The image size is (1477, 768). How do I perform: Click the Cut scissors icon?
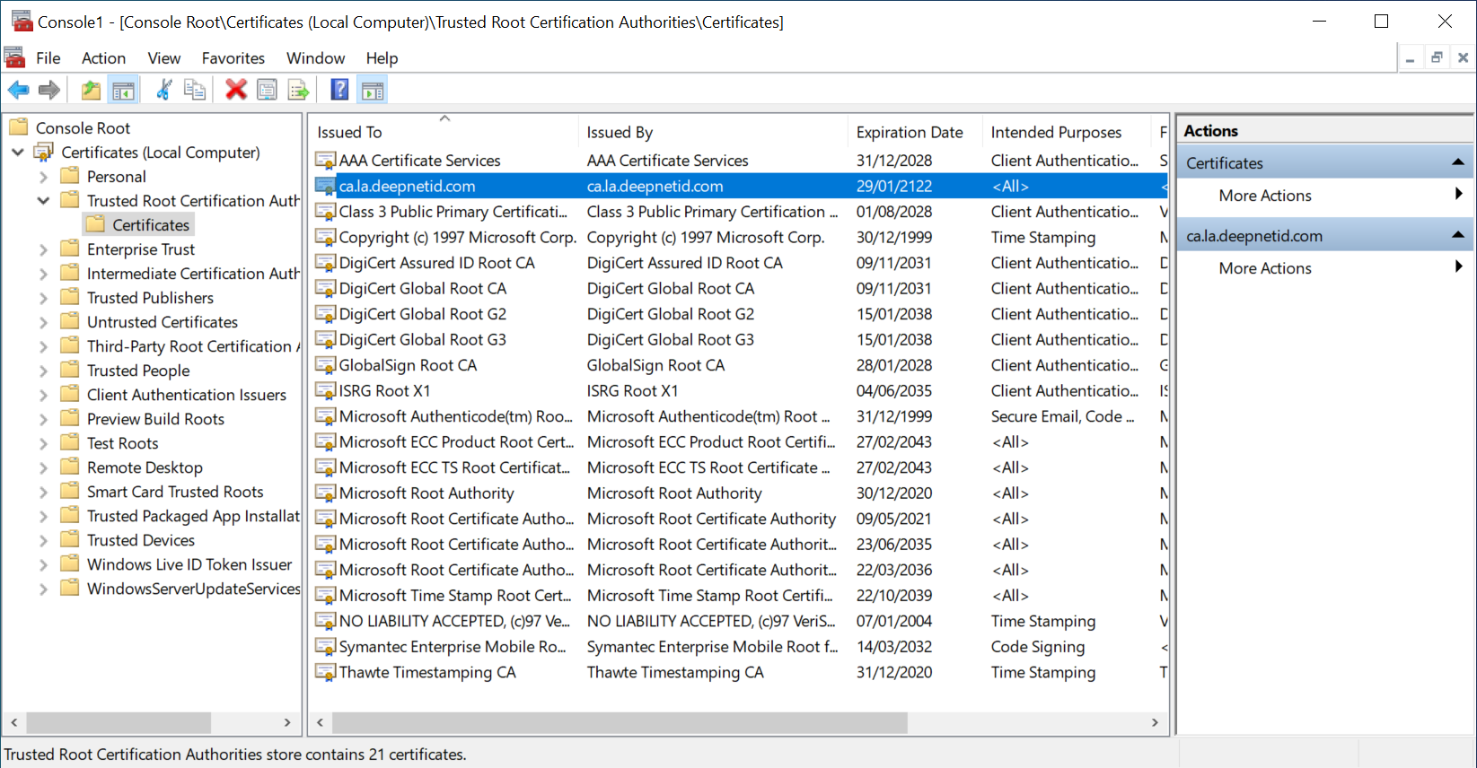click(163, 90)
